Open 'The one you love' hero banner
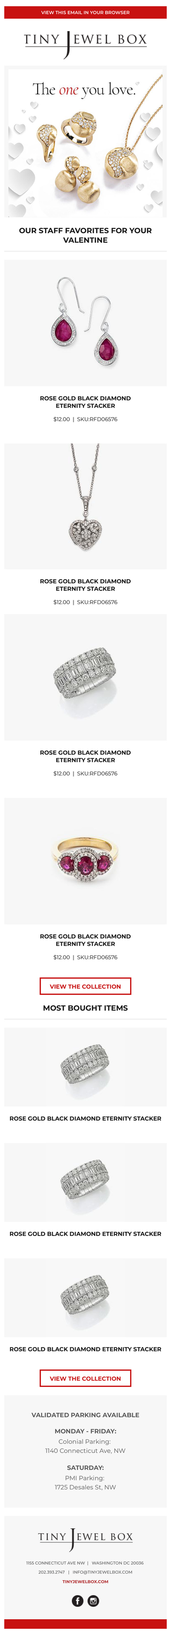The width and height of the screenshot is (171, 1635). point(85,143)
